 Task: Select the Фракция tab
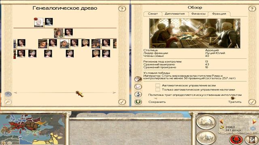point(219,14)
